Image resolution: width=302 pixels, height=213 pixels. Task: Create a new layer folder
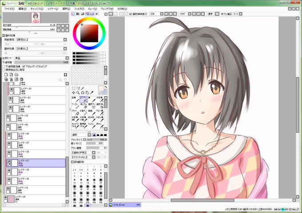pos(16,74)
